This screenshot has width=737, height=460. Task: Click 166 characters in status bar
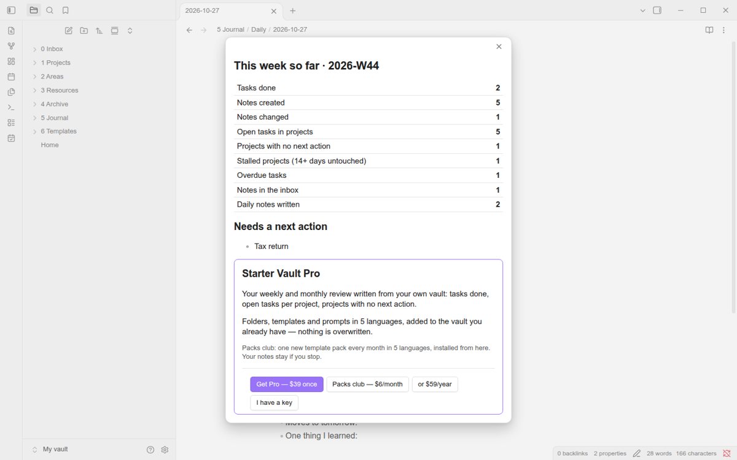tap(696, 453)
